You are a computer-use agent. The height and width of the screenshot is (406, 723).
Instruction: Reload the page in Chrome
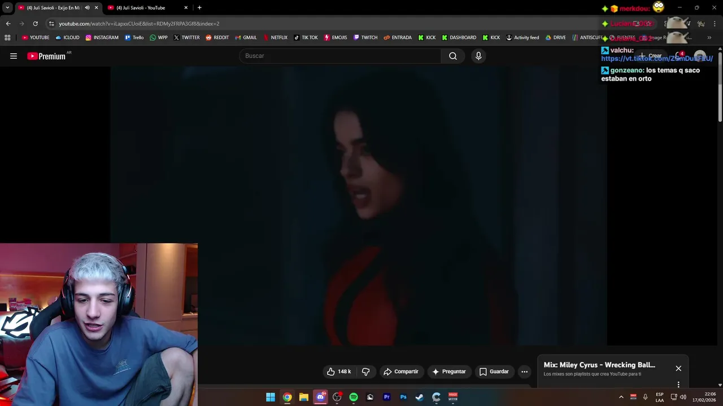click(35, 24)
